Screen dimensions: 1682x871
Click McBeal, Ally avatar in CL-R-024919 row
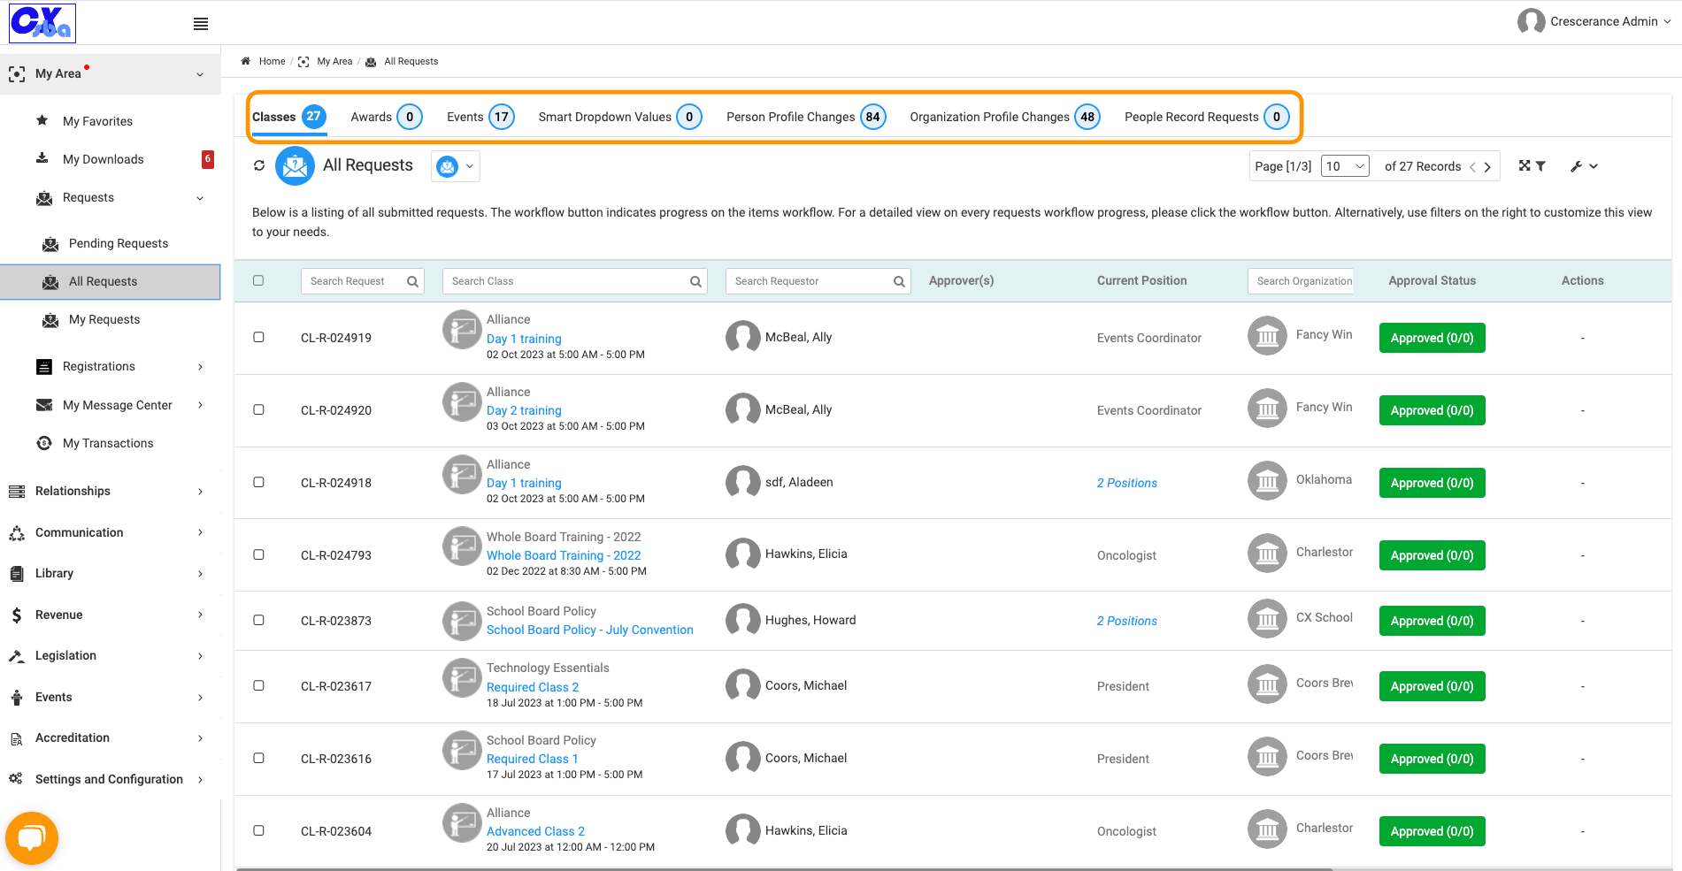tap(743, 337)
